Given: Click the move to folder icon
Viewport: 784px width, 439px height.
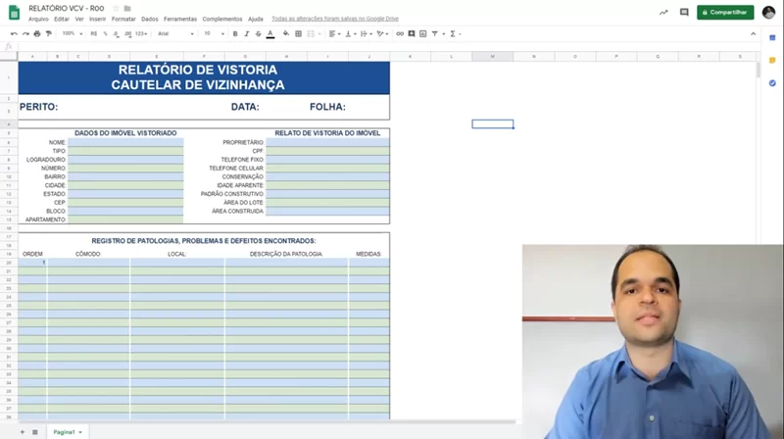Looking at the screenshot, I should pos(127,9).
